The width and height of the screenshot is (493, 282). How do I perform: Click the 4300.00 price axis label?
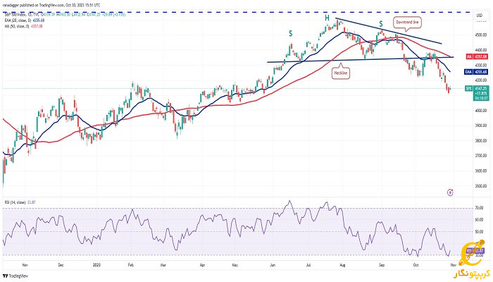pos(481,65)
